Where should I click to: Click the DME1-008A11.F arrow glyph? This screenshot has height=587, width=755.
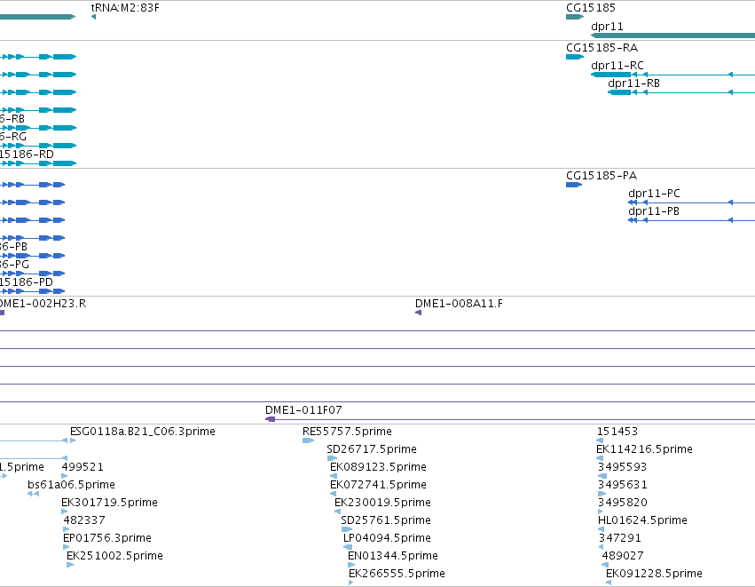418,313
